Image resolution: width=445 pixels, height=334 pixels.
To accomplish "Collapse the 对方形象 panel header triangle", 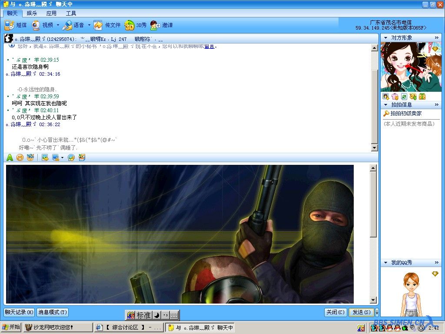I will coord(385,37).
